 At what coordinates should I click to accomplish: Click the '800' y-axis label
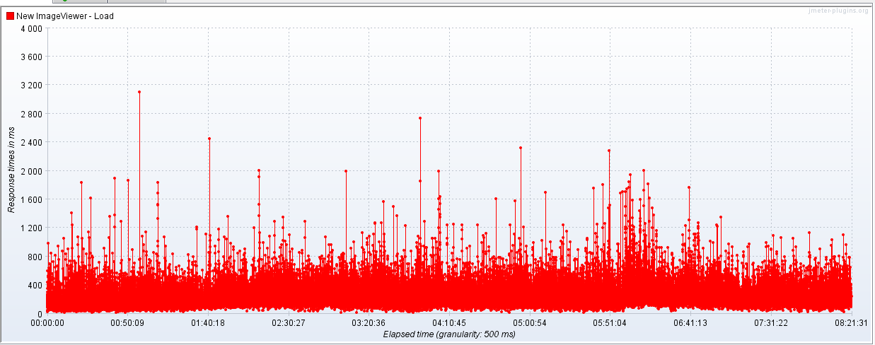point(35,257)
